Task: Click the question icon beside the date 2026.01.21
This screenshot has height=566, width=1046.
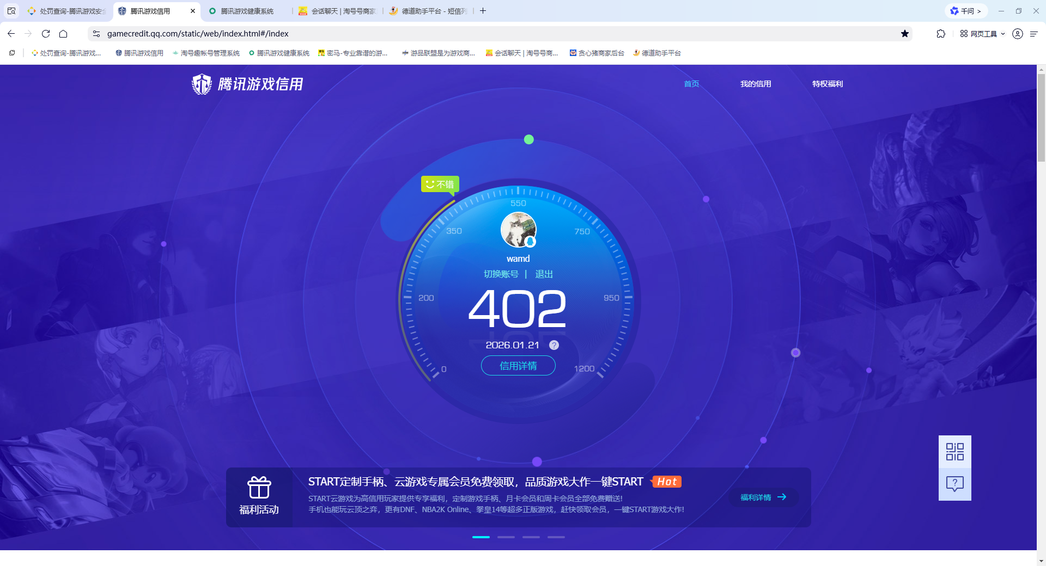Action: coord(554,344)
